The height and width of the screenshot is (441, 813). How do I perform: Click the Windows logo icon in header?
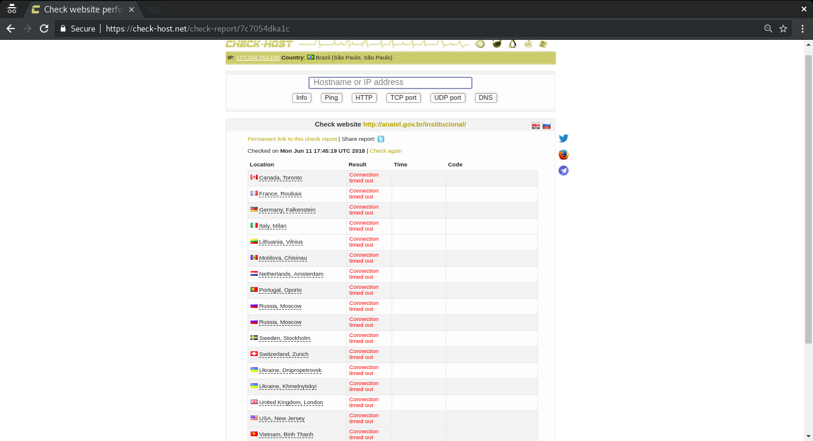[x=543, y=43]
